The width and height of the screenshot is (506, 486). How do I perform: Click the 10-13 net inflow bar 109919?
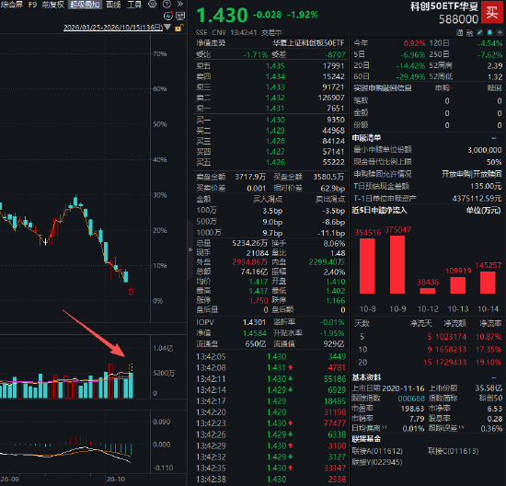457,285
